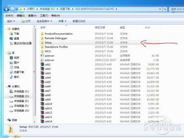Select the ProductDocumentation folder icon

coord(42,33)
